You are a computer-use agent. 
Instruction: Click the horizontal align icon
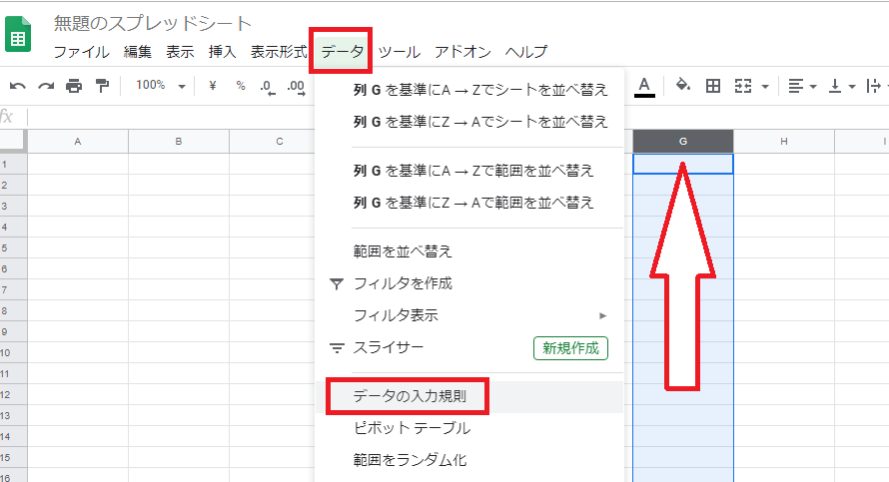click(796, 86)
